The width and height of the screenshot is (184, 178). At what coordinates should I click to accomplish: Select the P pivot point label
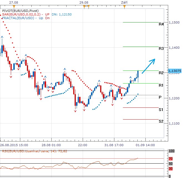point(160,97)
